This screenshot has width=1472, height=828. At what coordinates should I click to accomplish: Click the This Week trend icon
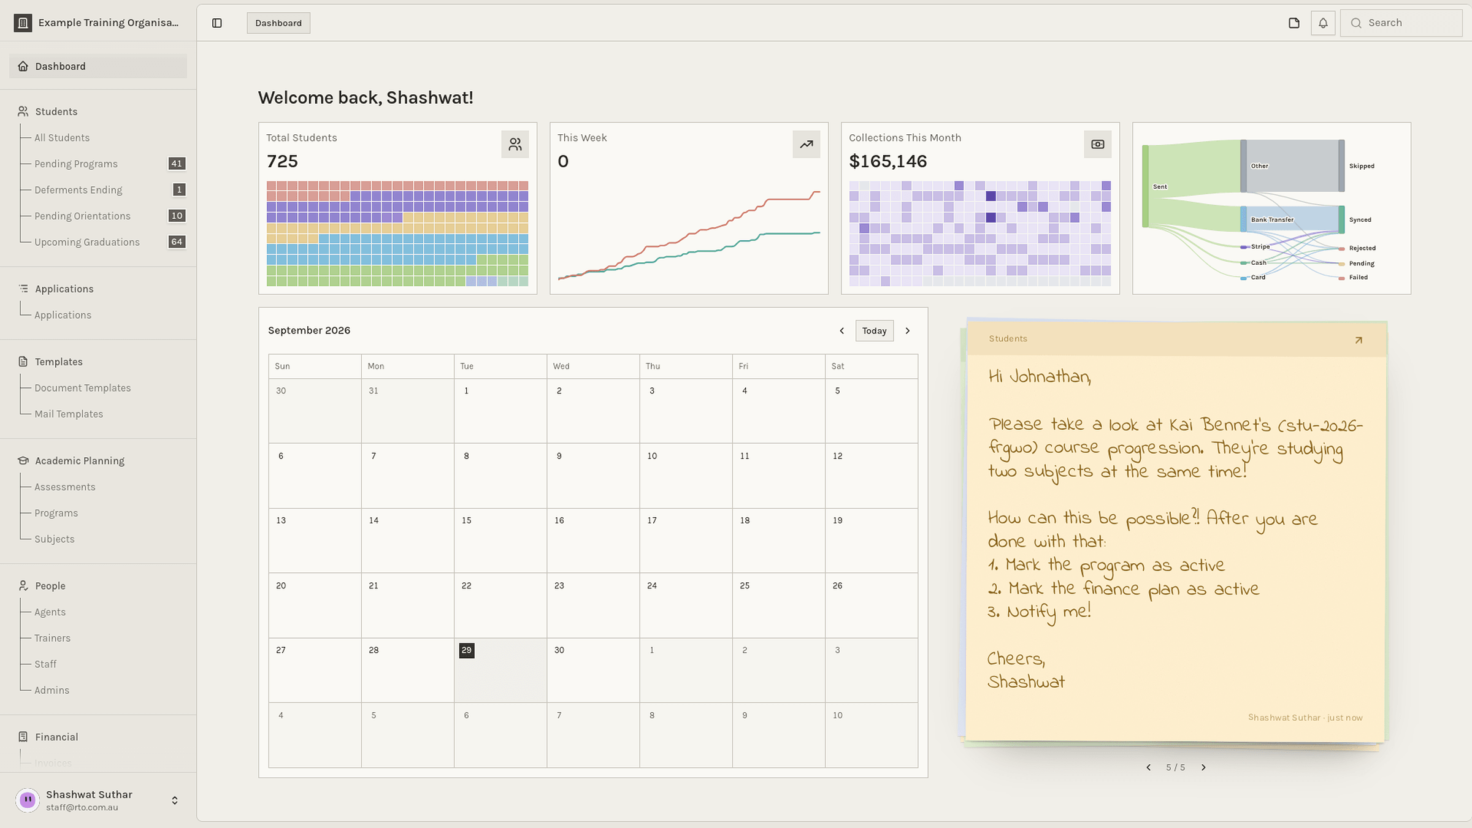coord(807,145)
